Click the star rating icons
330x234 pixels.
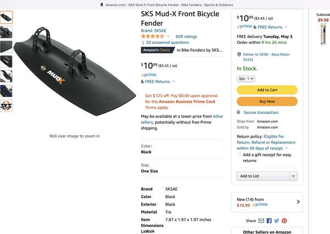click(x=152, y=36)
